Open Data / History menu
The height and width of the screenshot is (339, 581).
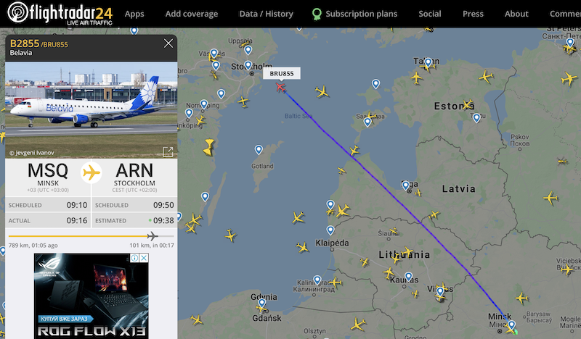pos(266,14)
